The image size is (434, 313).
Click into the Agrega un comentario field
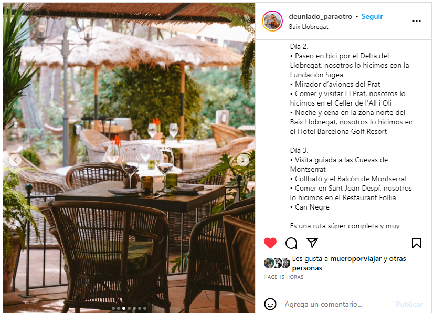click(x=337, y=304)
